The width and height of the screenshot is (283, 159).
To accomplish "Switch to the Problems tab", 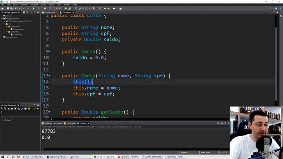I will (x=47, y=124).
